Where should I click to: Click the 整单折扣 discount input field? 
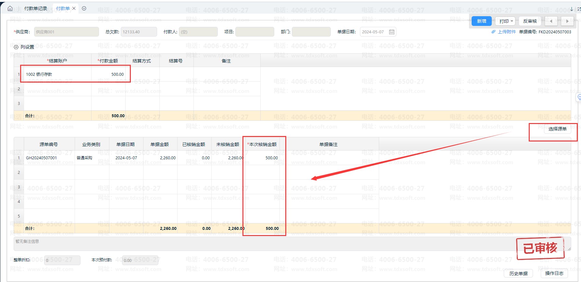62,260
